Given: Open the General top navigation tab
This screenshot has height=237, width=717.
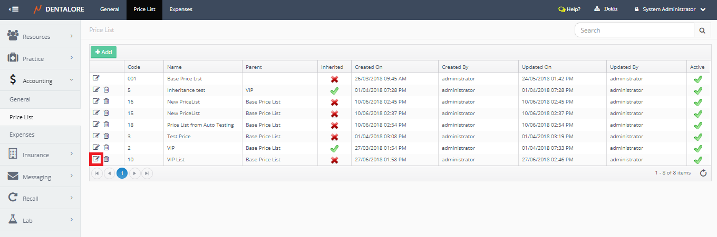Looking at the screenshot, I should pos(110,9).
